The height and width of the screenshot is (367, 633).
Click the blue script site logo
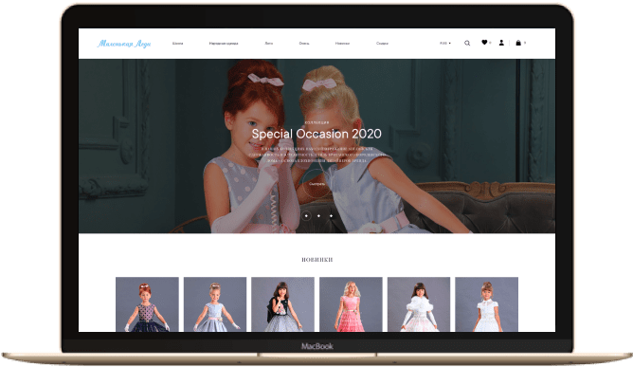124,44
